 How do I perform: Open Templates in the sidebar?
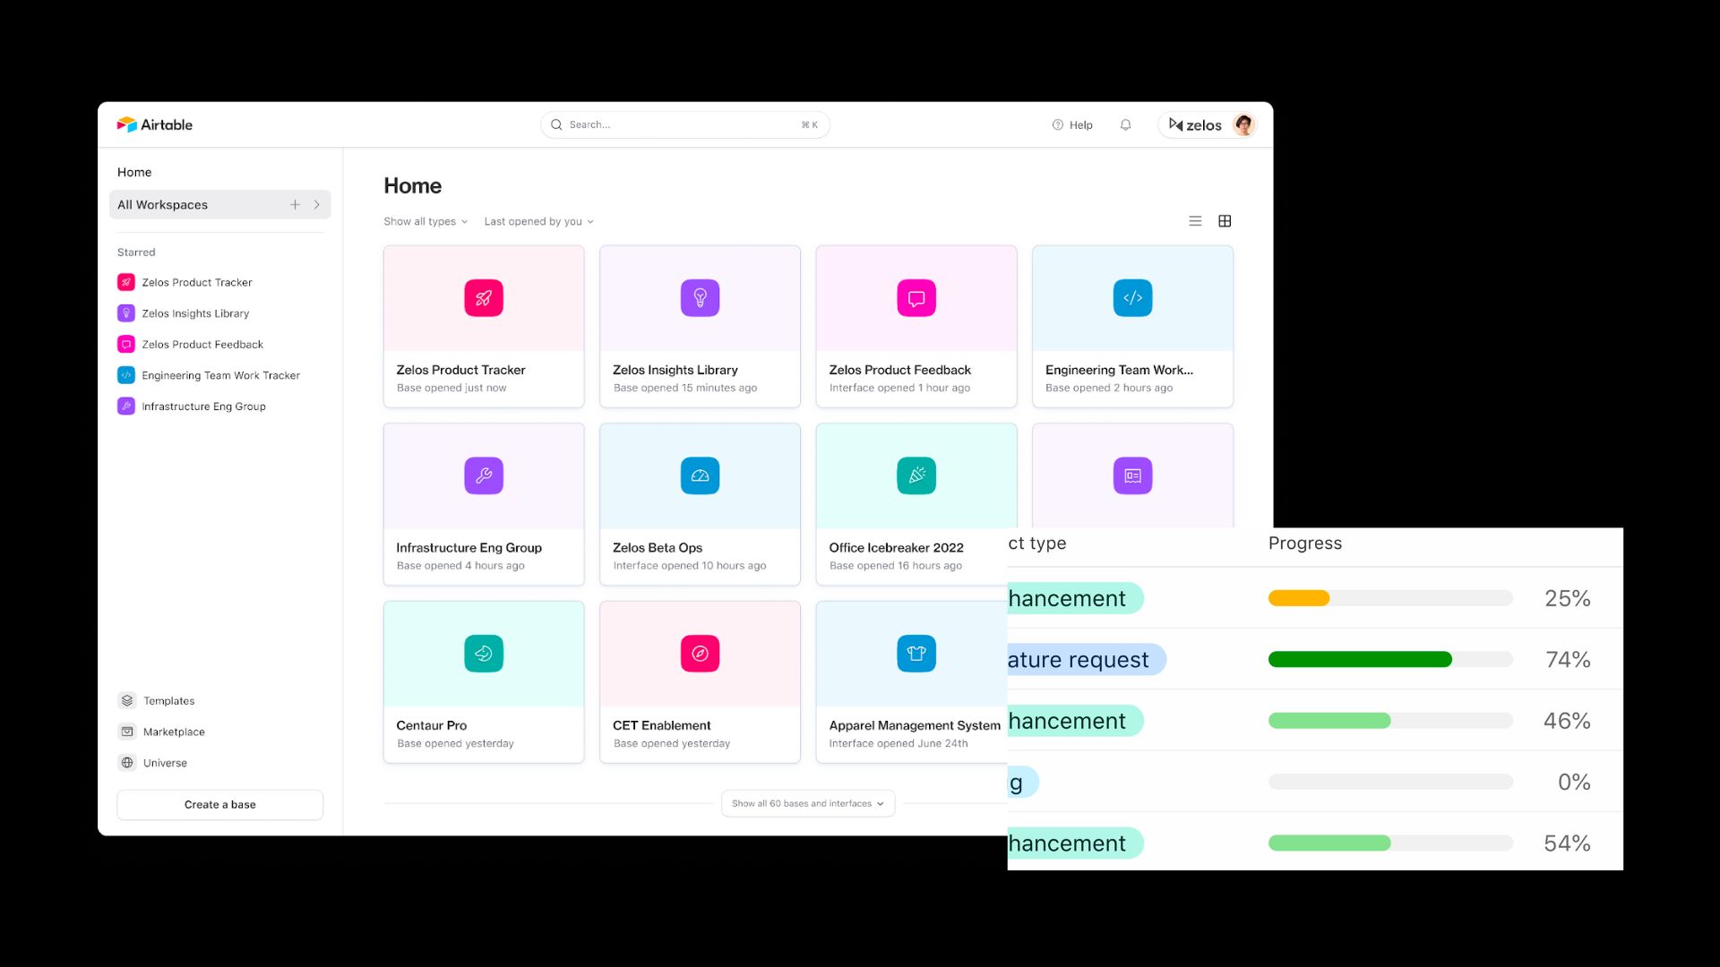coord(168,701)
